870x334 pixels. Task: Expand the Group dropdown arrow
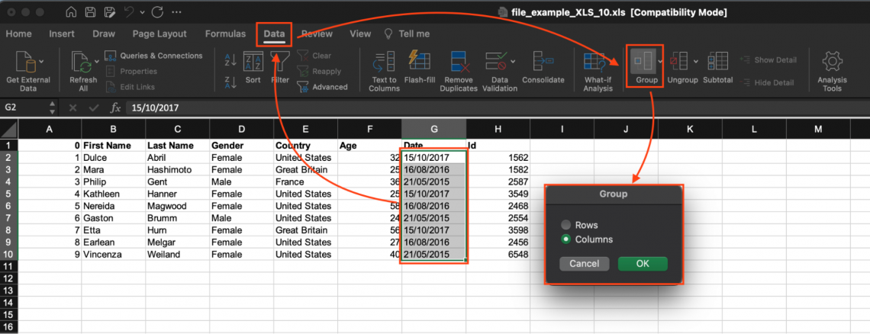[x=659, y=61]
